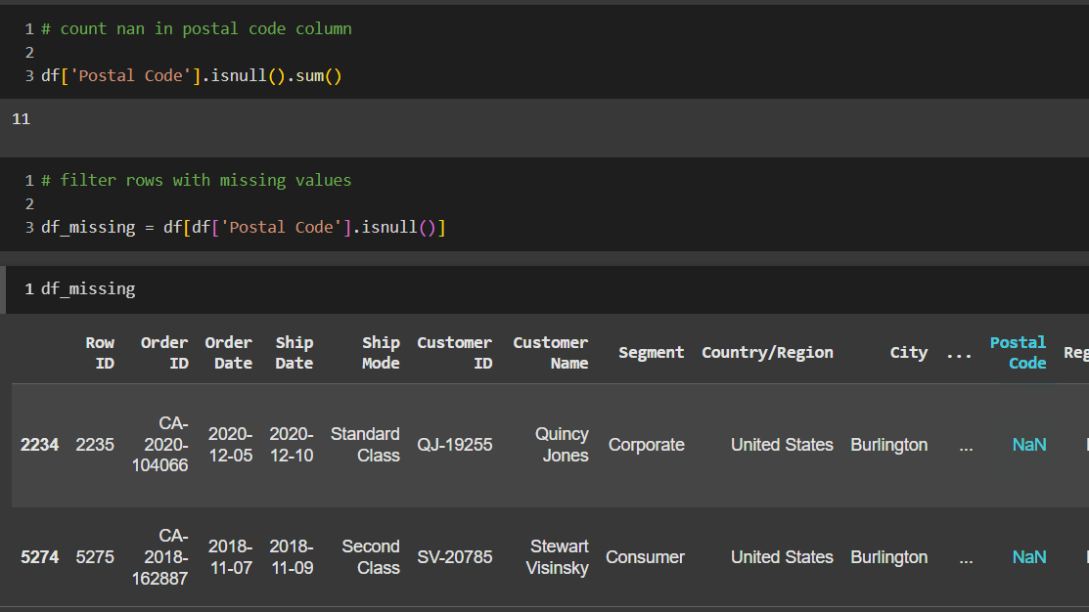Click the highlighted Postal Code column header
Viewport: 1089px width, 612px height.
pos(1018,353)
